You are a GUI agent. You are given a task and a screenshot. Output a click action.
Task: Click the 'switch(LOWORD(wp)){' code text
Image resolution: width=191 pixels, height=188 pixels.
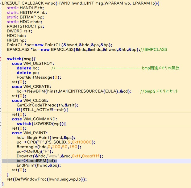point(41,124)
